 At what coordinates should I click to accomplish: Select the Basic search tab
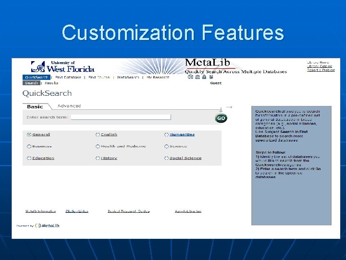[x=35, y=106]
